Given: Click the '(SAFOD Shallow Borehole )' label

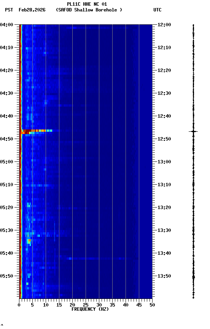Looking at the screenshot, I should point(89,10).
